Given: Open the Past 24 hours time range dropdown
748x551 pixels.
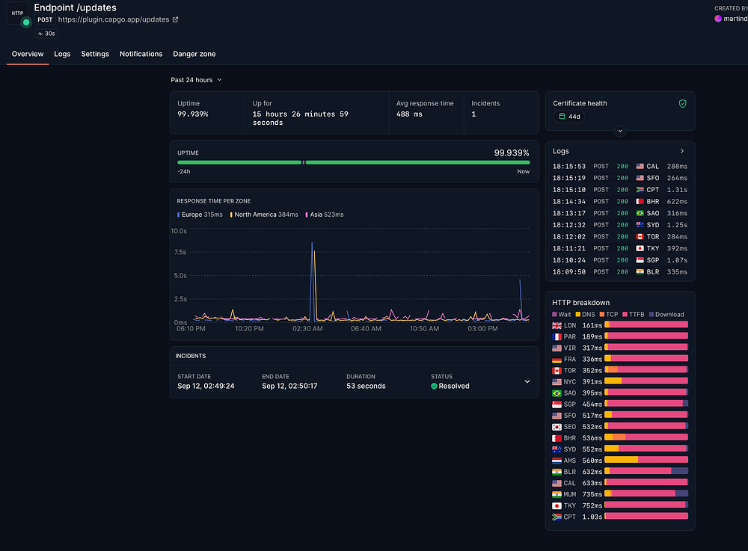Looking at the screenshot, I should [196, 79].
